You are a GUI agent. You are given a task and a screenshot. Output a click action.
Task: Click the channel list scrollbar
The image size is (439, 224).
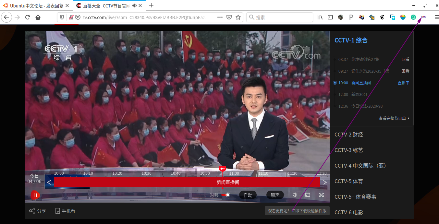coord(413,78)
